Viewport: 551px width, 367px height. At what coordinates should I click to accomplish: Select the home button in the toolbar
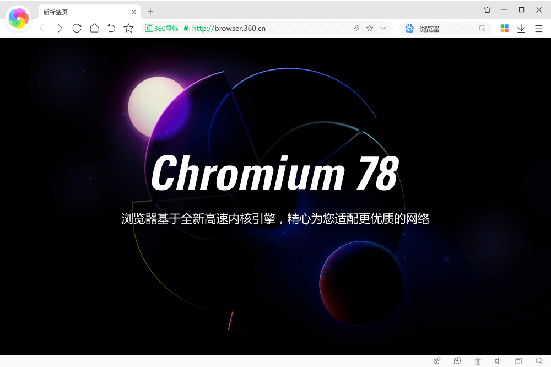click(94, 28)
